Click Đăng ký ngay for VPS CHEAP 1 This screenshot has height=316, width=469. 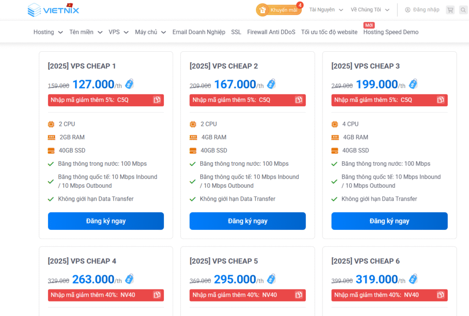point(106,221)
